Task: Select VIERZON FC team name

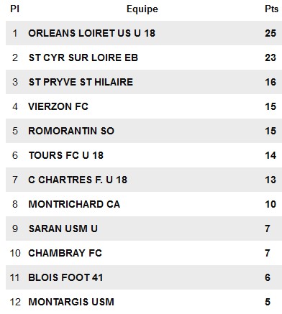Action: point(58,106)
